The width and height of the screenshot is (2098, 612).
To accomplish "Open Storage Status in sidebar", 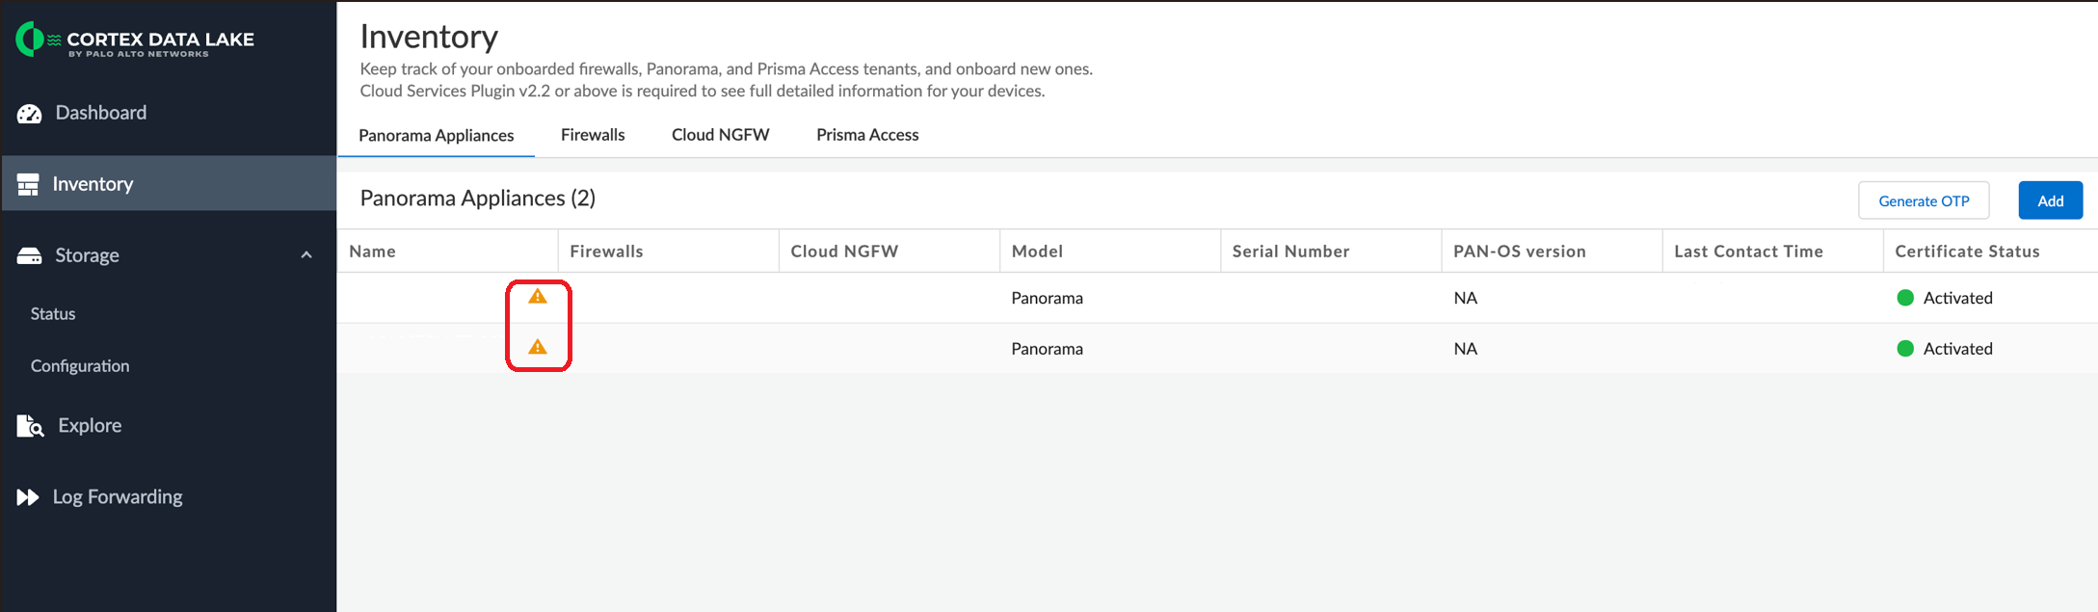I will (x=53, y=314).
